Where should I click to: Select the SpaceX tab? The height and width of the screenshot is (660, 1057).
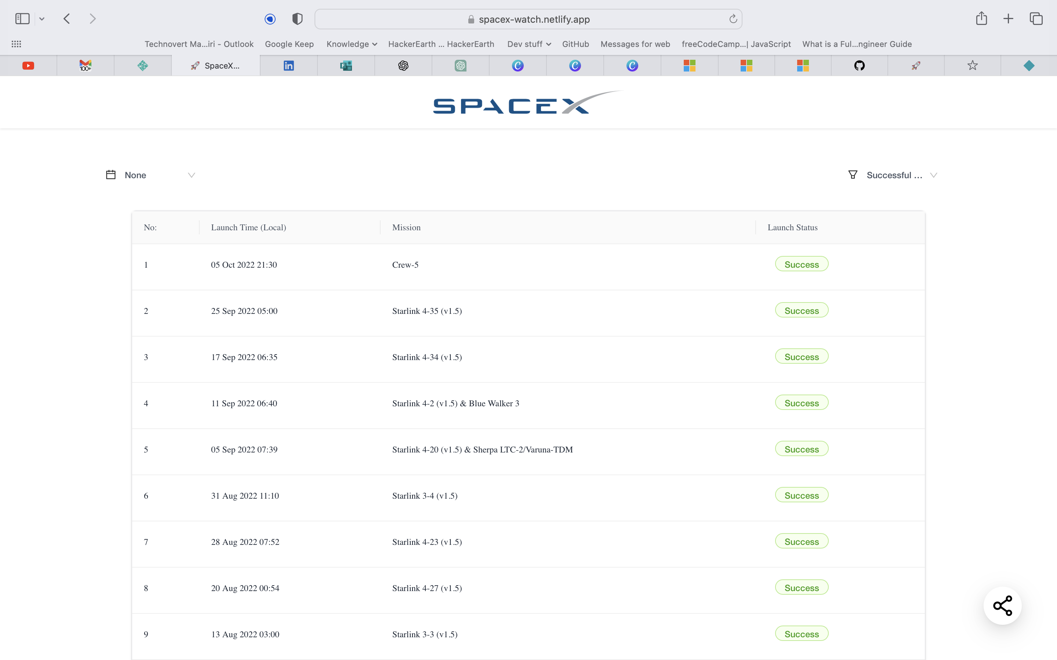(216, 66)
